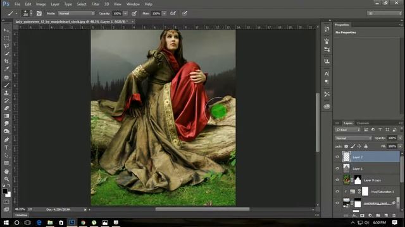
Task: Create new adjustment layer icon
Action: click(x=370, y=215)
